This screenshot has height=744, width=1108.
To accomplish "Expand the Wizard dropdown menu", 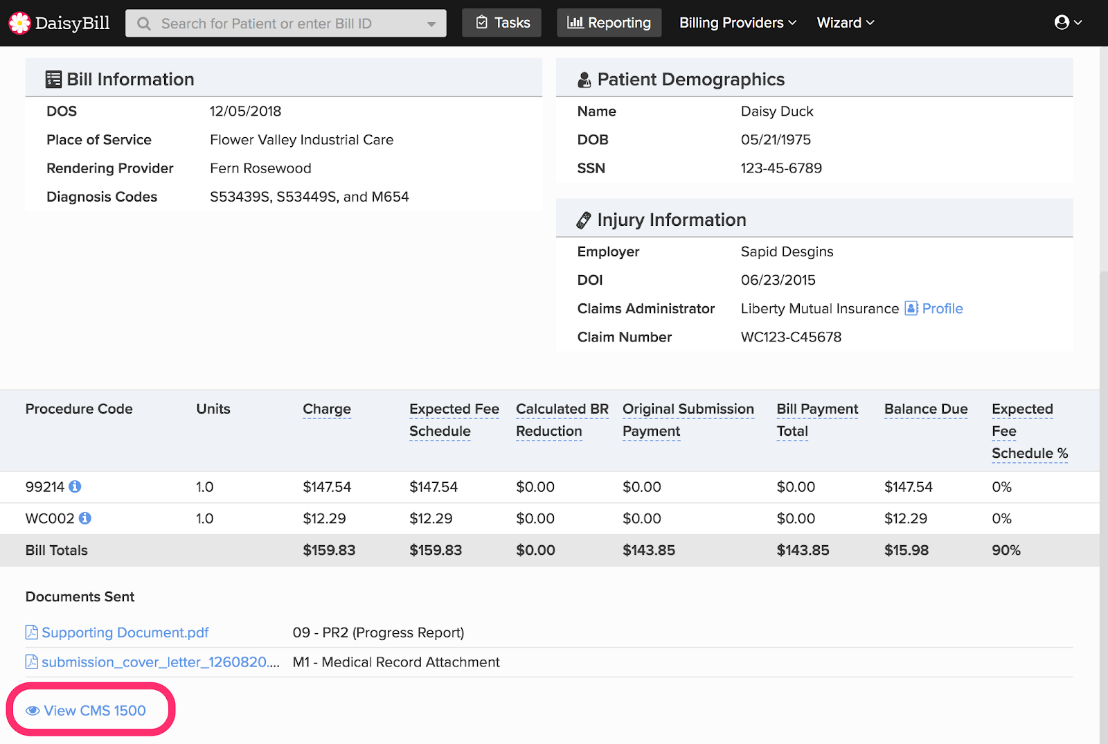I will coord(845,23).
